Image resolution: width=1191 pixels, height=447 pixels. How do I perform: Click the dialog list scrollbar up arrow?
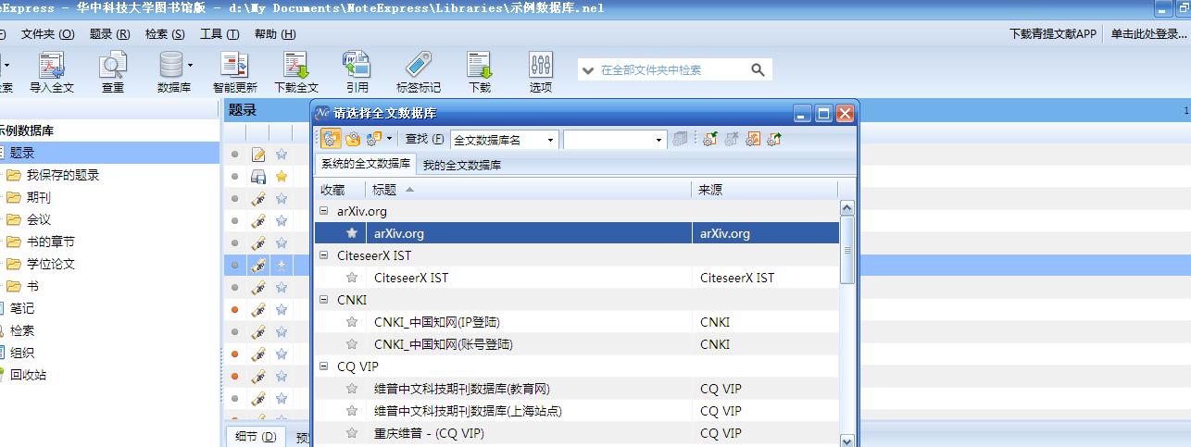(846, 208)
